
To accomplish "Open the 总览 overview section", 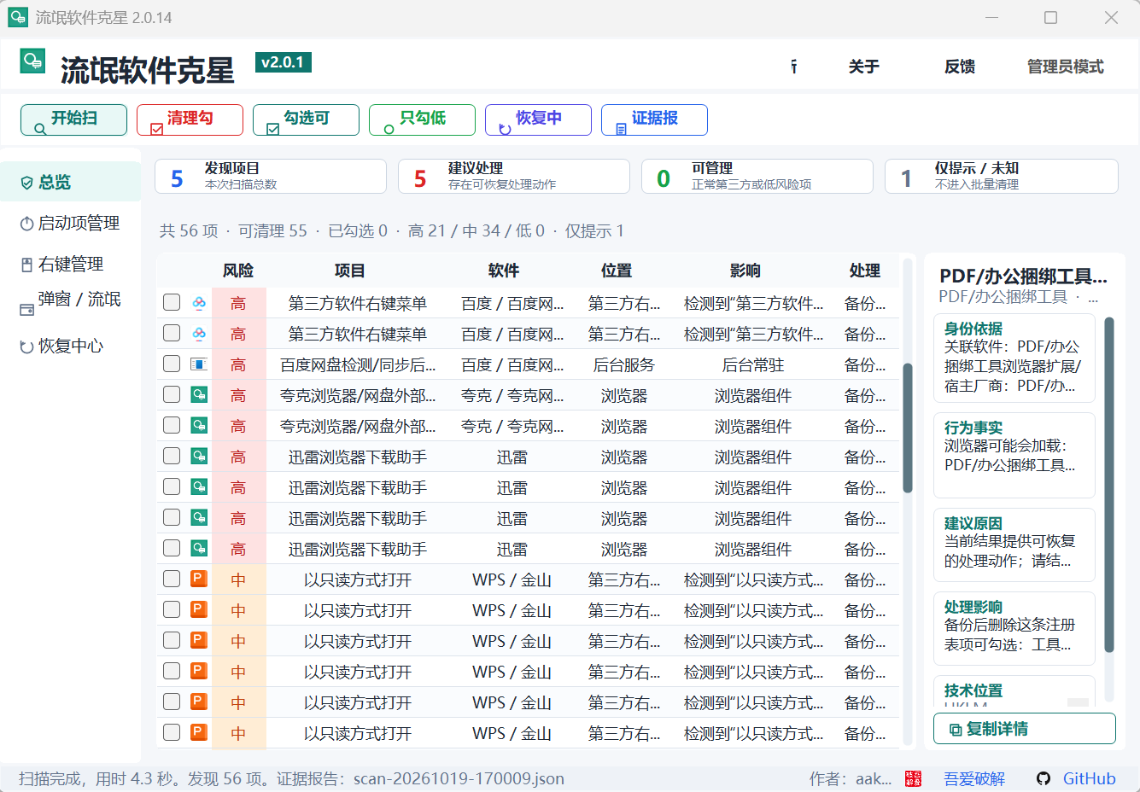I will (x=71, y=182).
